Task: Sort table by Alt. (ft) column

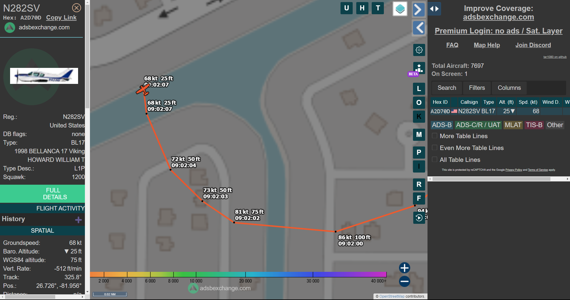Action: (506, 102)
